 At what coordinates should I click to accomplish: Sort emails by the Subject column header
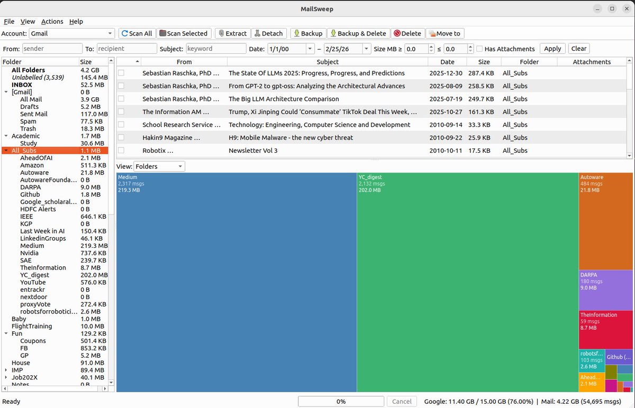tap(327, 62)
